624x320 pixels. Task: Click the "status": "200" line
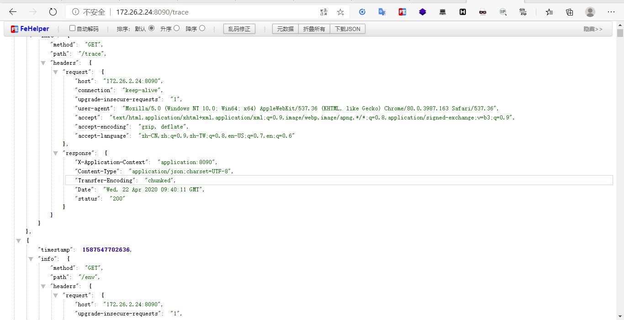[x=100, y=199]
